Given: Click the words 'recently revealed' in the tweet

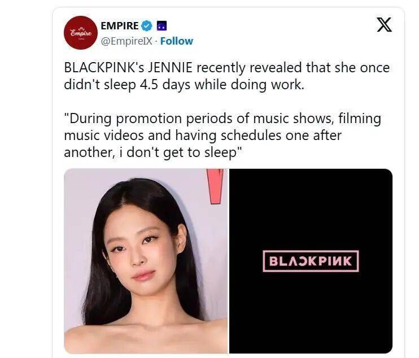Looking at the screenshot, I should tap(250, 67).
